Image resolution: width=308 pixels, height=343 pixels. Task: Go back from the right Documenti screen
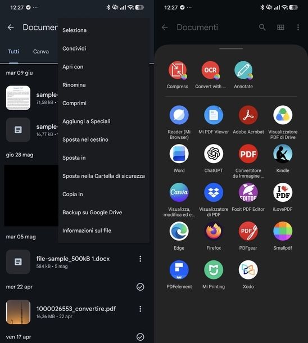click(x=165, y=28)
